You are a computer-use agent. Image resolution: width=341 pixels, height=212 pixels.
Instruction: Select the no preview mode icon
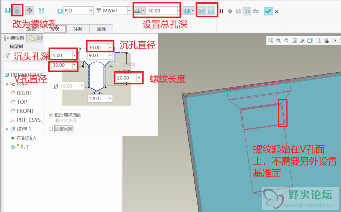pyautogui.click(x=230, y=11)
